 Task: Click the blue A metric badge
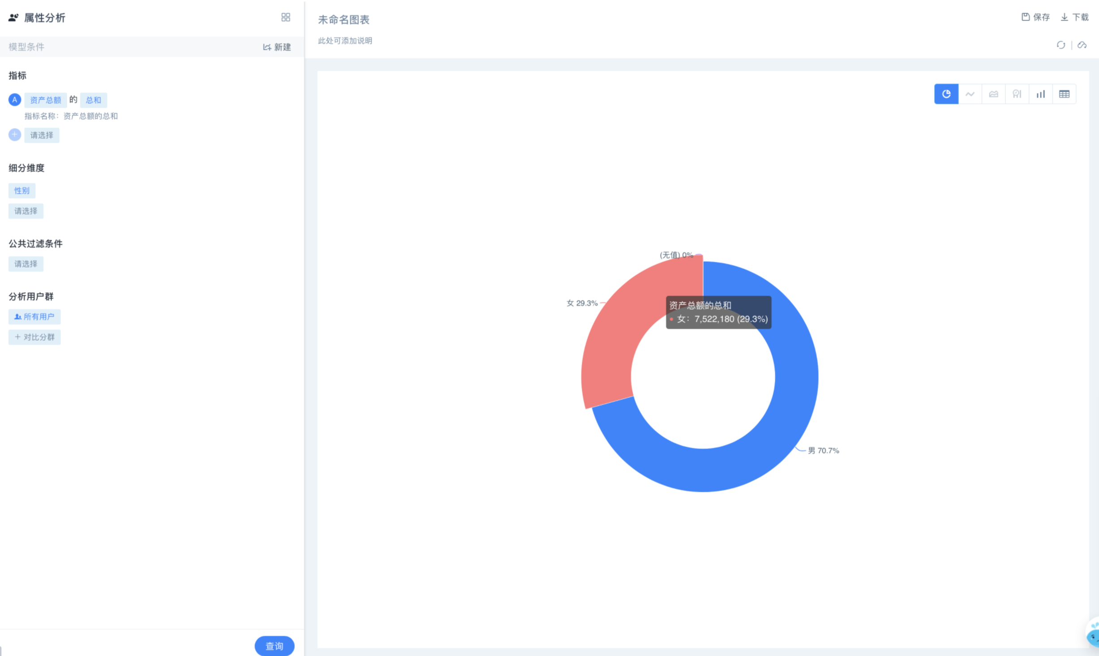[15, 100]
